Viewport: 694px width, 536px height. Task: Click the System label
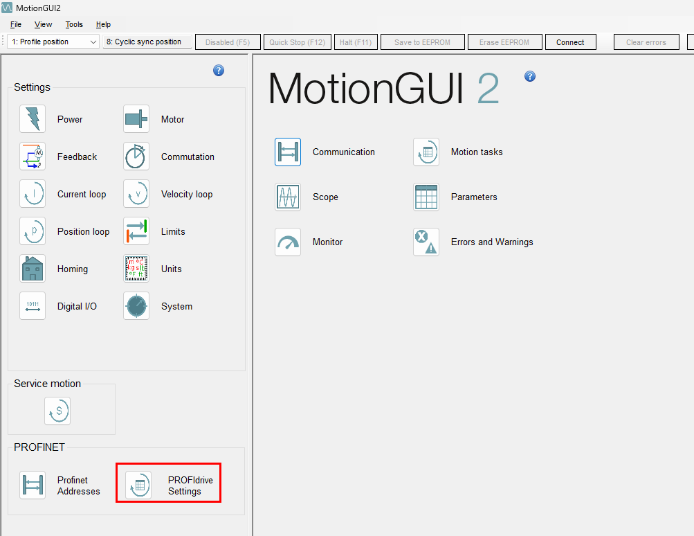coord(176,307)
